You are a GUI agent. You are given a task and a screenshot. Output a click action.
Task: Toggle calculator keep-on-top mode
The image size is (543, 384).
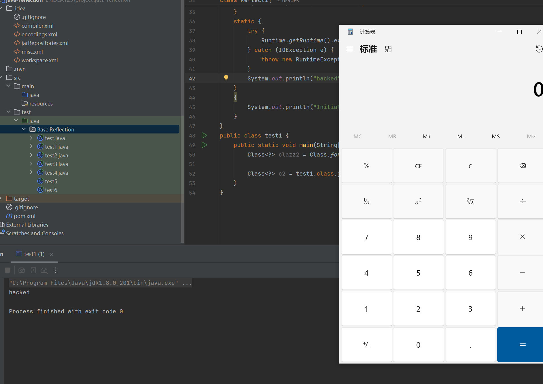388,49
